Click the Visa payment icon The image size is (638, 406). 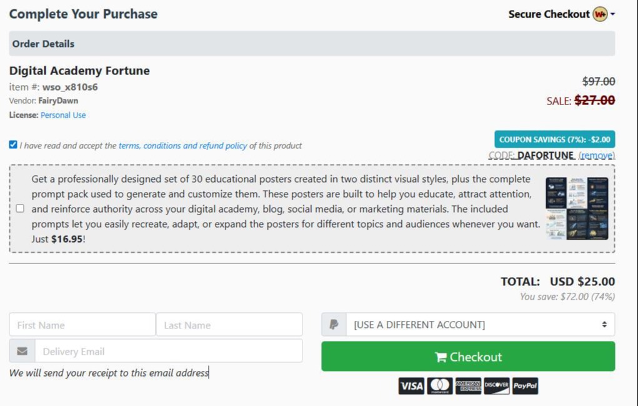[x=410, y=386]
